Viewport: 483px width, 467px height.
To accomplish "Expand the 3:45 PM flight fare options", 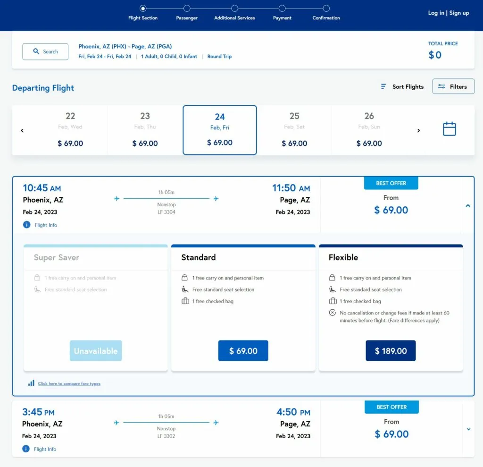I will click(x=468, y=429).
